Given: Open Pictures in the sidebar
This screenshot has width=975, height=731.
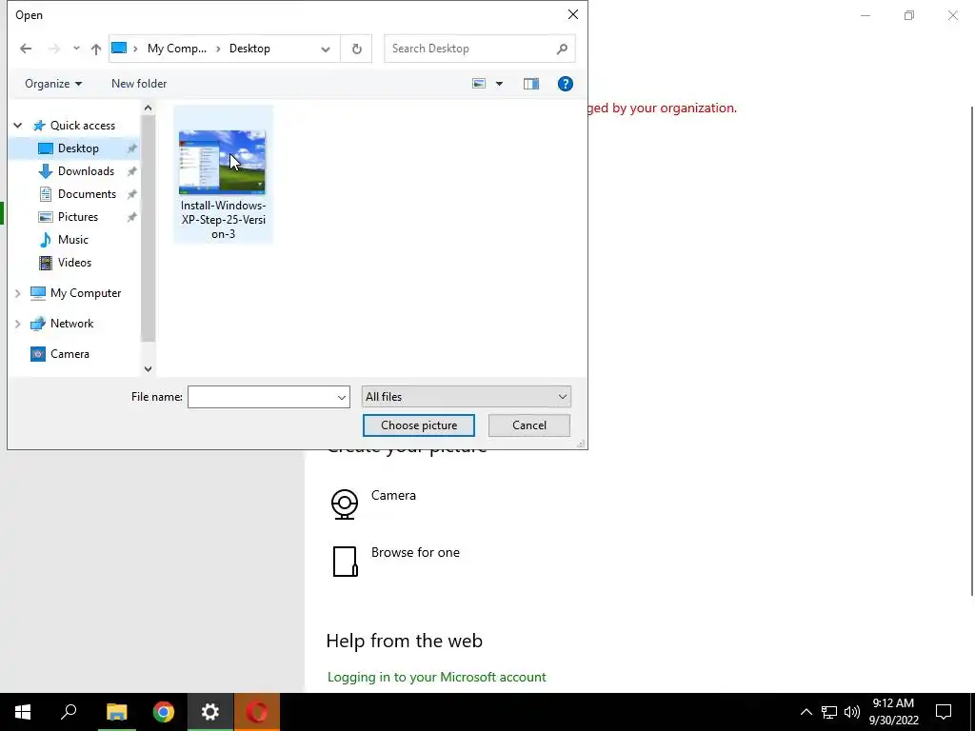Looking at the screenshot, I should 77,217.
